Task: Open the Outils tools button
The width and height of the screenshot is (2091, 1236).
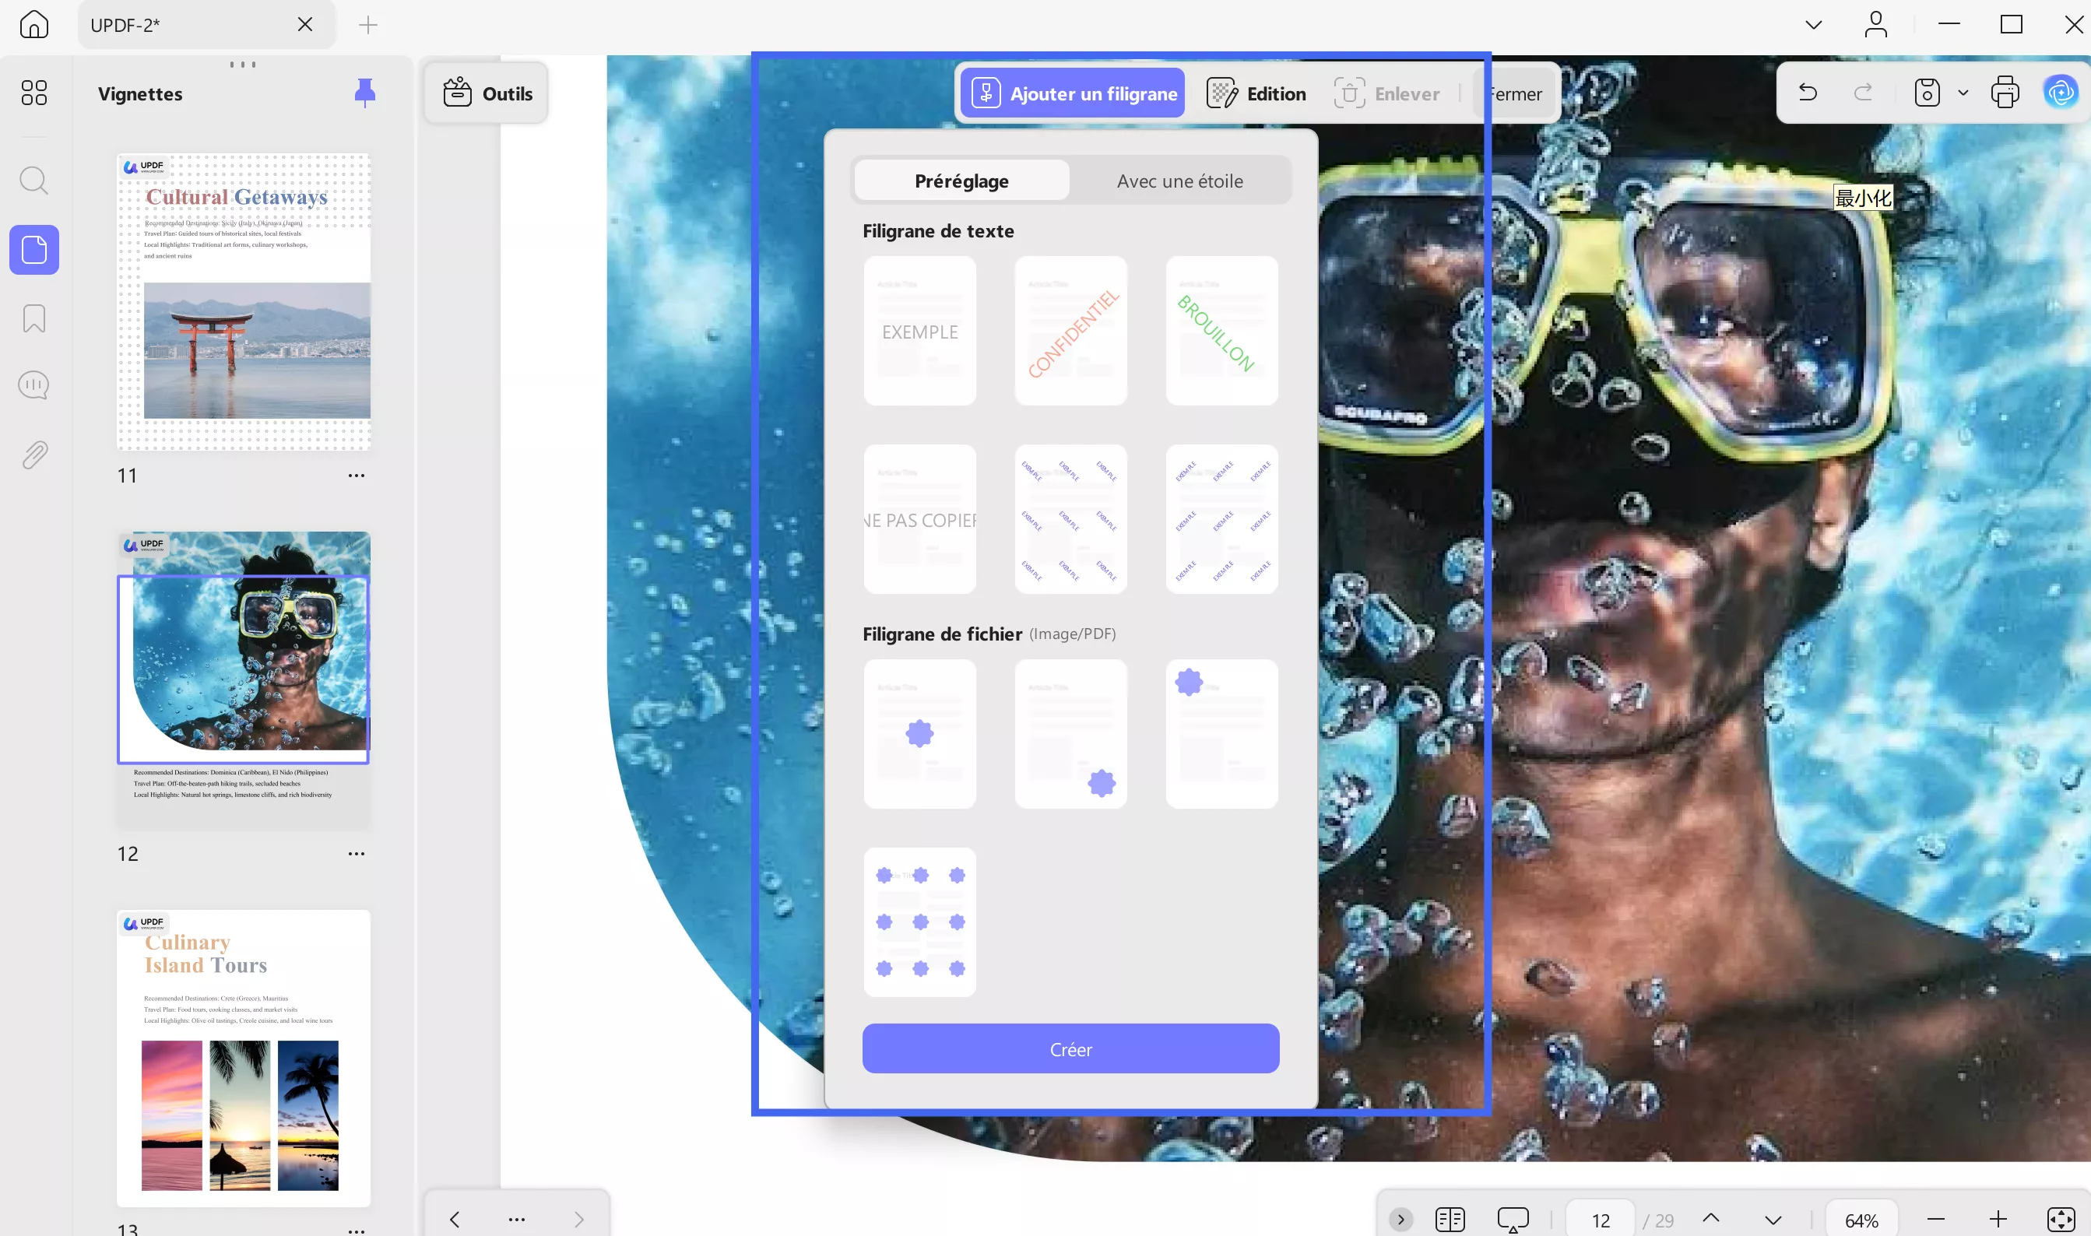Action: click(487, 93)
